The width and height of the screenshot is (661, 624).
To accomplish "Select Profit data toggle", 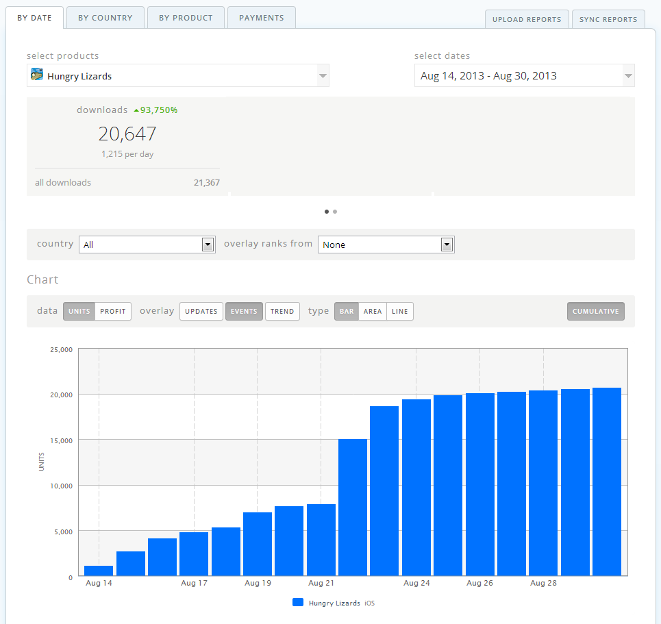I will coord(113,311).
